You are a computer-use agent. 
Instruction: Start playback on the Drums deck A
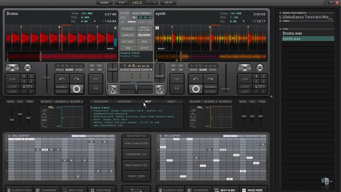[13, 68]
